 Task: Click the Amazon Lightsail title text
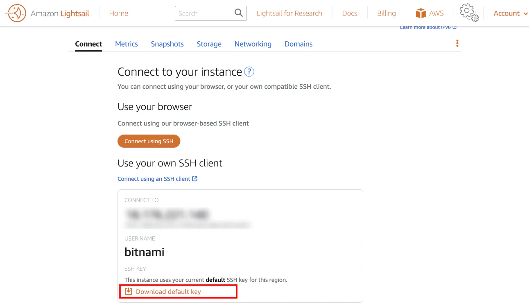point(60,13)
